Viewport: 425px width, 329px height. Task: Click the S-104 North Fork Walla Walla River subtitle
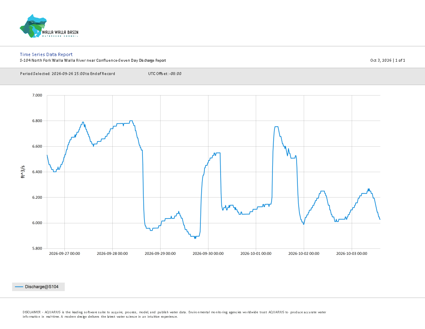point(93,60)
